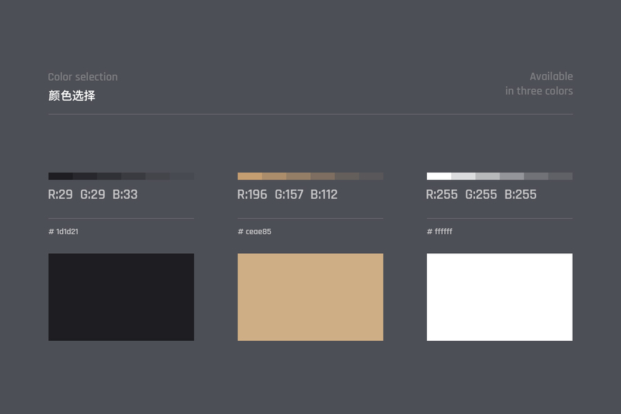Select the "R:29" value

click(60, 195)
